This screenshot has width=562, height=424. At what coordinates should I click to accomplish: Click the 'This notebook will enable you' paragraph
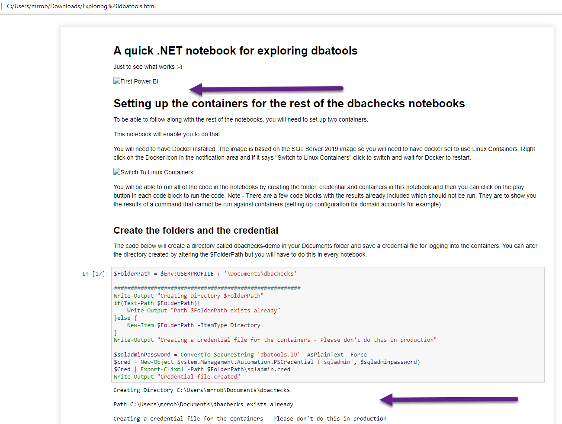[167, 135]
